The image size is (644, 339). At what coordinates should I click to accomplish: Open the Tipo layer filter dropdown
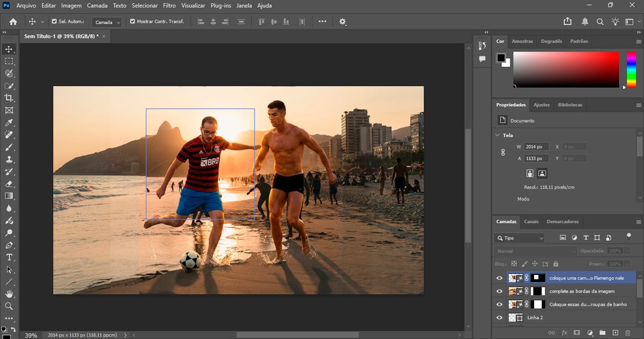tap(520, 238)
